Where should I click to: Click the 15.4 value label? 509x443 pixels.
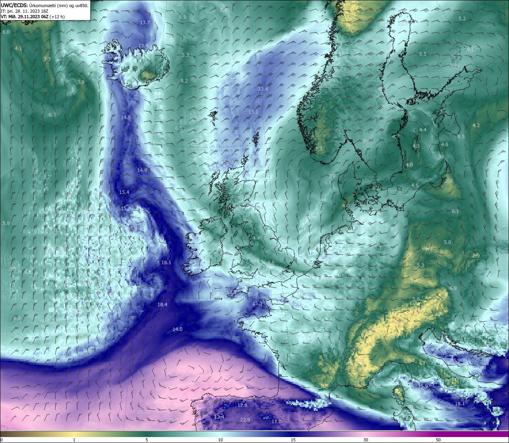pyautogui.click(x=124, y=192)
